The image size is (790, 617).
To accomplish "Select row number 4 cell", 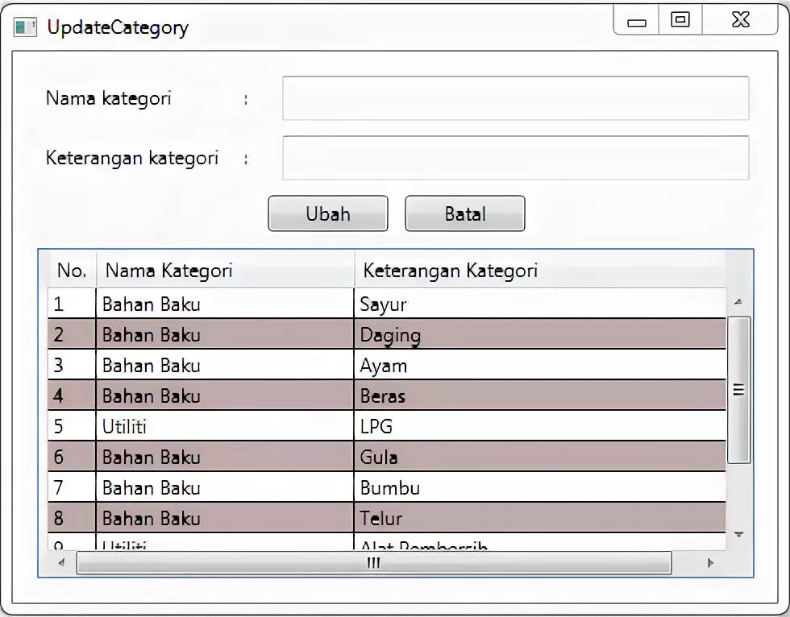I will (72, 395).
